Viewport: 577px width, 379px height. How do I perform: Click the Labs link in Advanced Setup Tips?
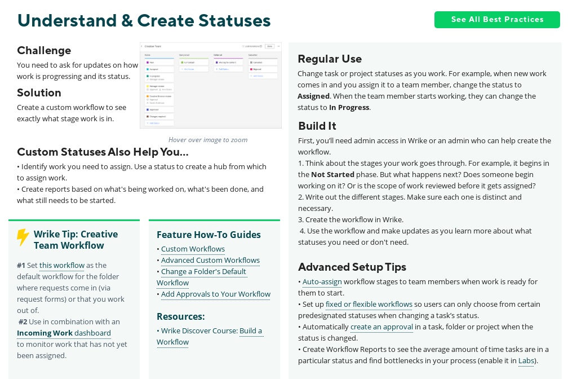tap(526, 360)
